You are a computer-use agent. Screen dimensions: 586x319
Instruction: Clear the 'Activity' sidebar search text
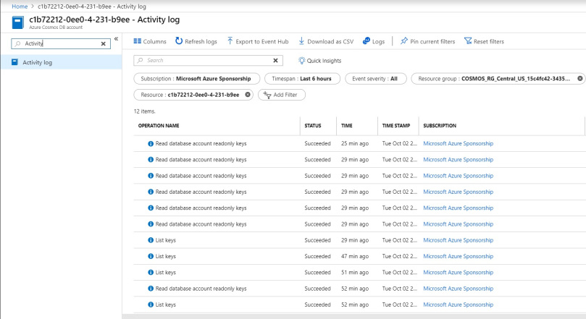pyautogui.click(x=104, y=43)
